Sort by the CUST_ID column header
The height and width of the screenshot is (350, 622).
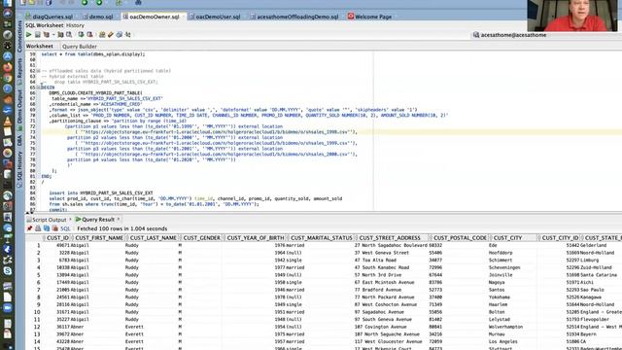pyautogui.click(x=57, y=237)
